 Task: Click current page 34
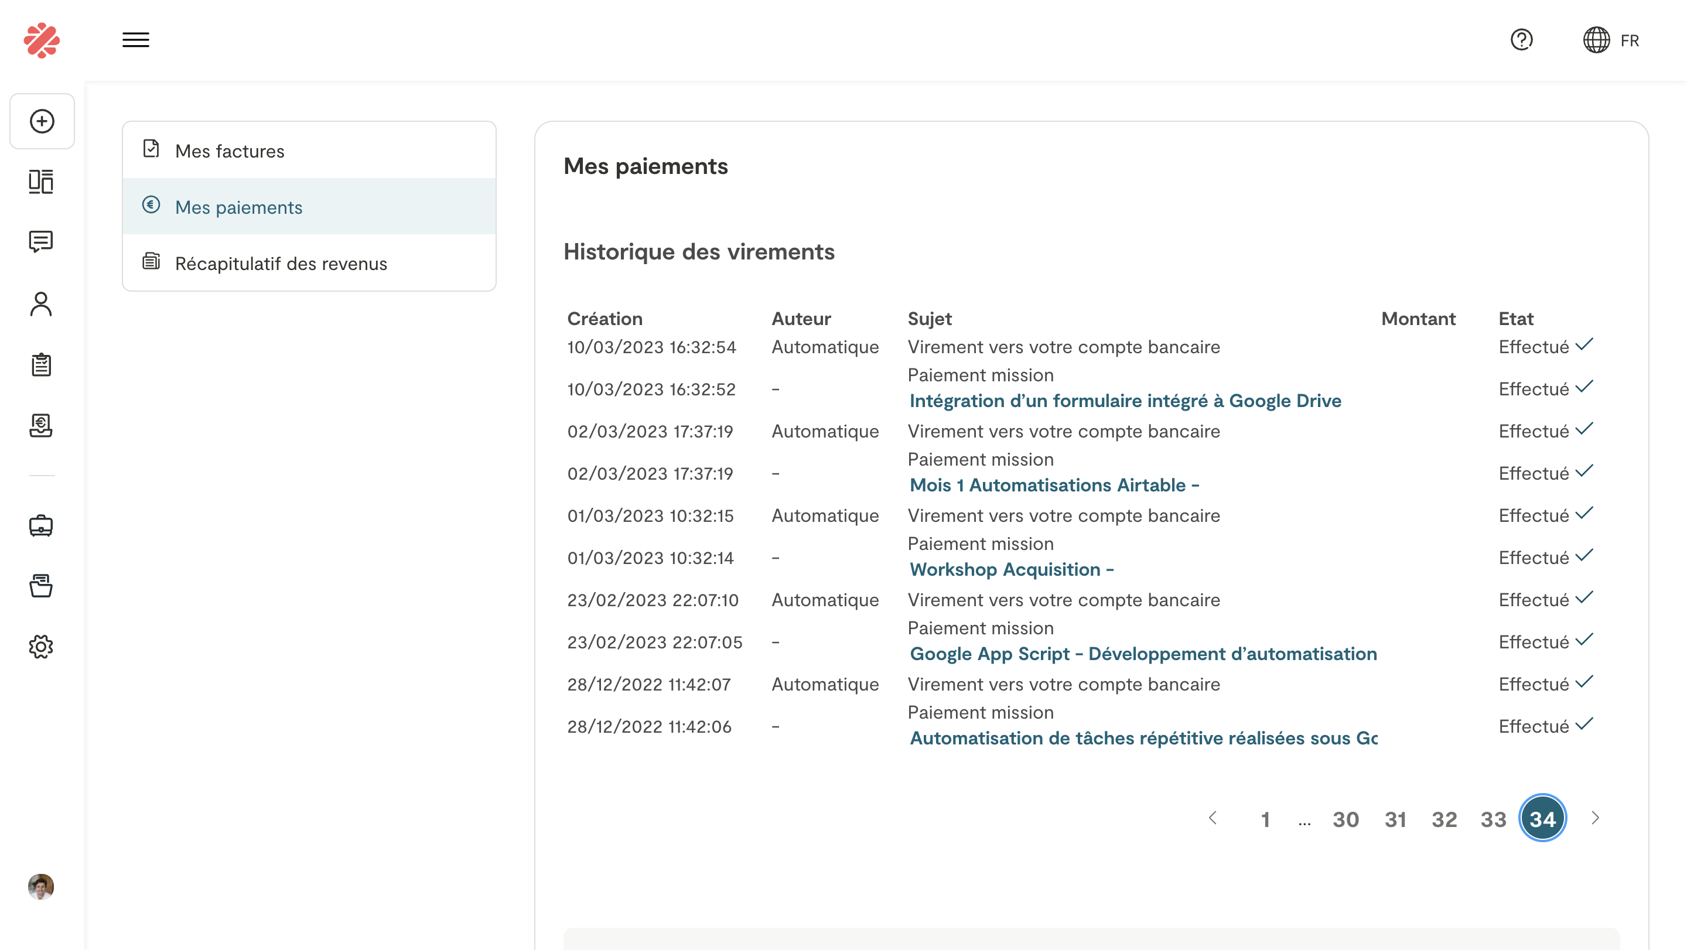(x=1542, y=818)
